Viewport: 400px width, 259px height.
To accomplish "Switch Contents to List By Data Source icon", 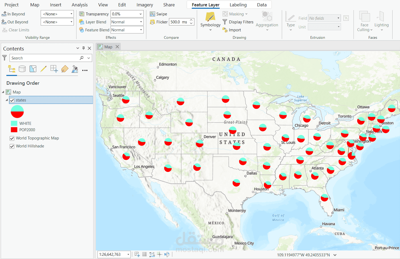I will tap(22, 69).
